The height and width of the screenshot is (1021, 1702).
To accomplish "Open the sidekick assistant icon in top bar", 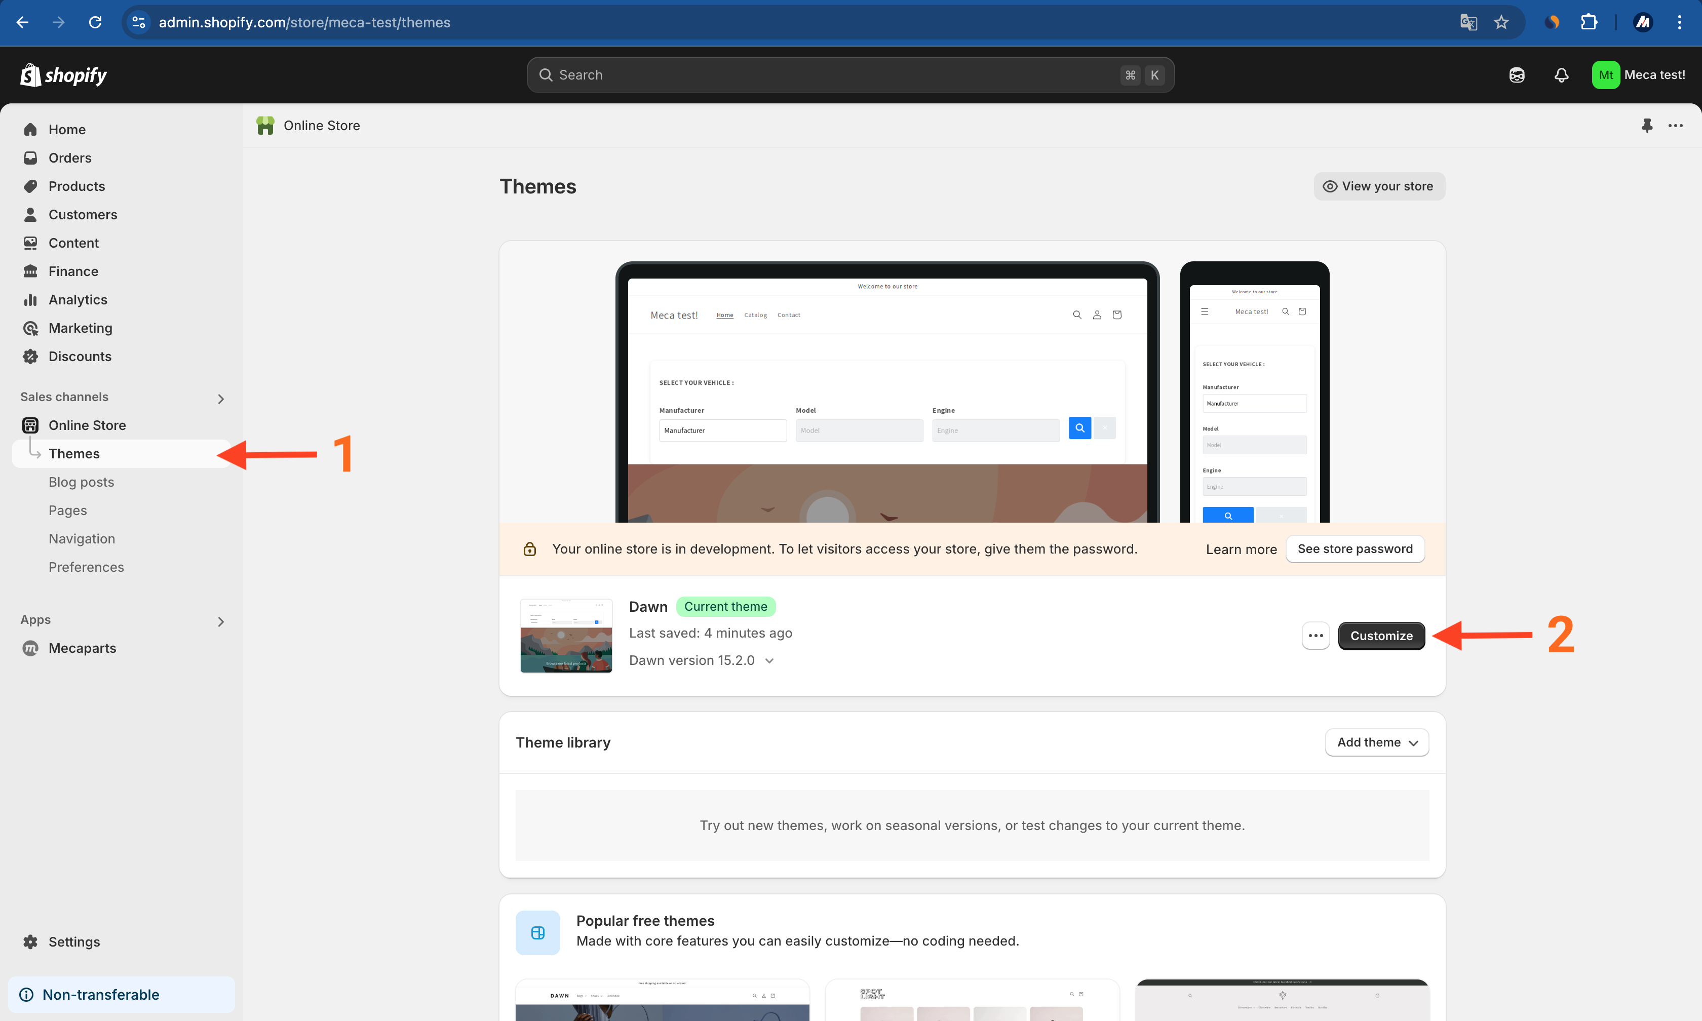I will pos(1516,75).
